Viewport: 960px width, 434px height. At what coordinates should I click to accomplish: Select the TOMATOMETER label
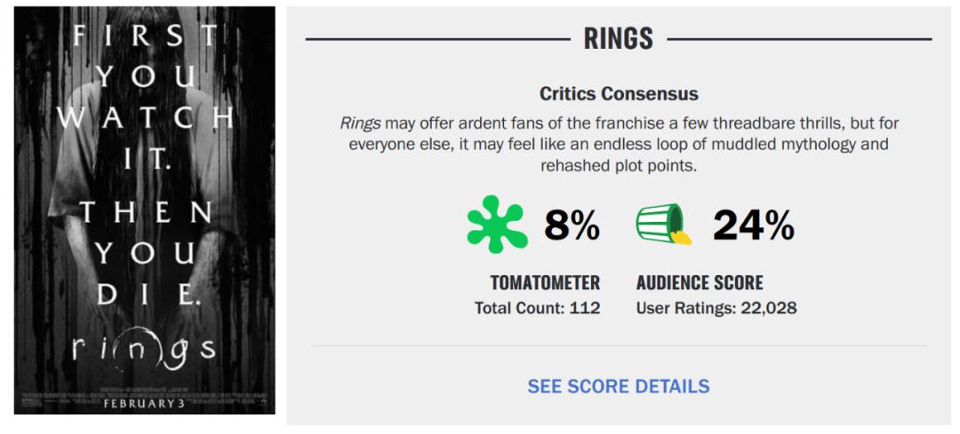coord(545,283)
